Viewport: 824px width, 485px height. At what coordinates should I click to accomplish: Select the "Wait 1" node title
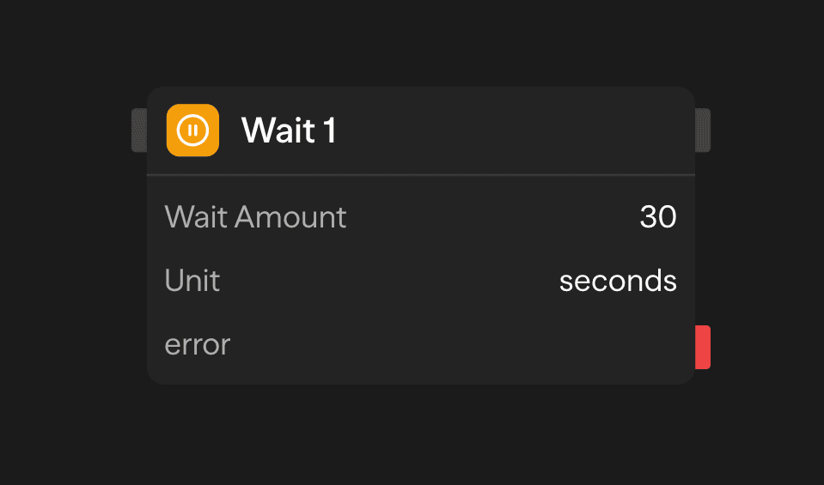[x=289, y=130]
